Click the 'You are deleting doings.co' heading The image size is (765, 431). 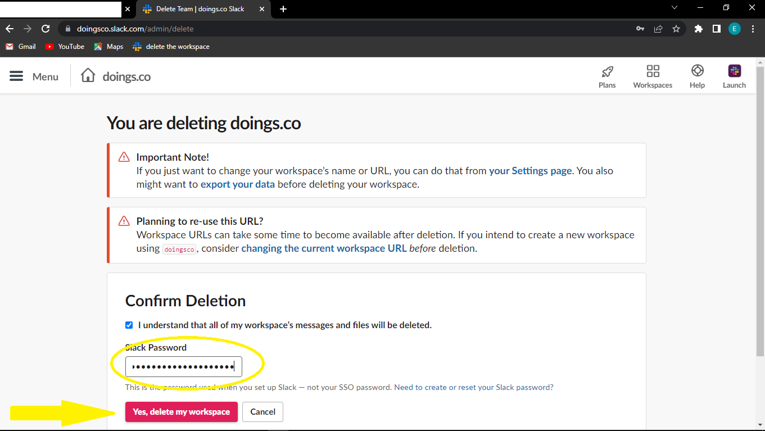coord(203,123)
